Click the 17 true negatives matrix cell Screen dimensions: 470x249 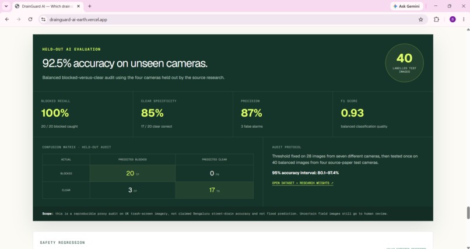(x=215, y=190)
